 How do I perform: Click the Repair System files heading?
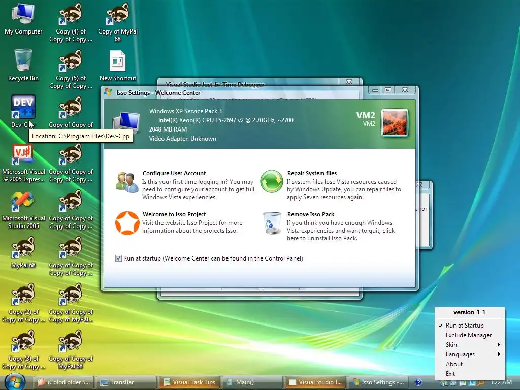312,173
